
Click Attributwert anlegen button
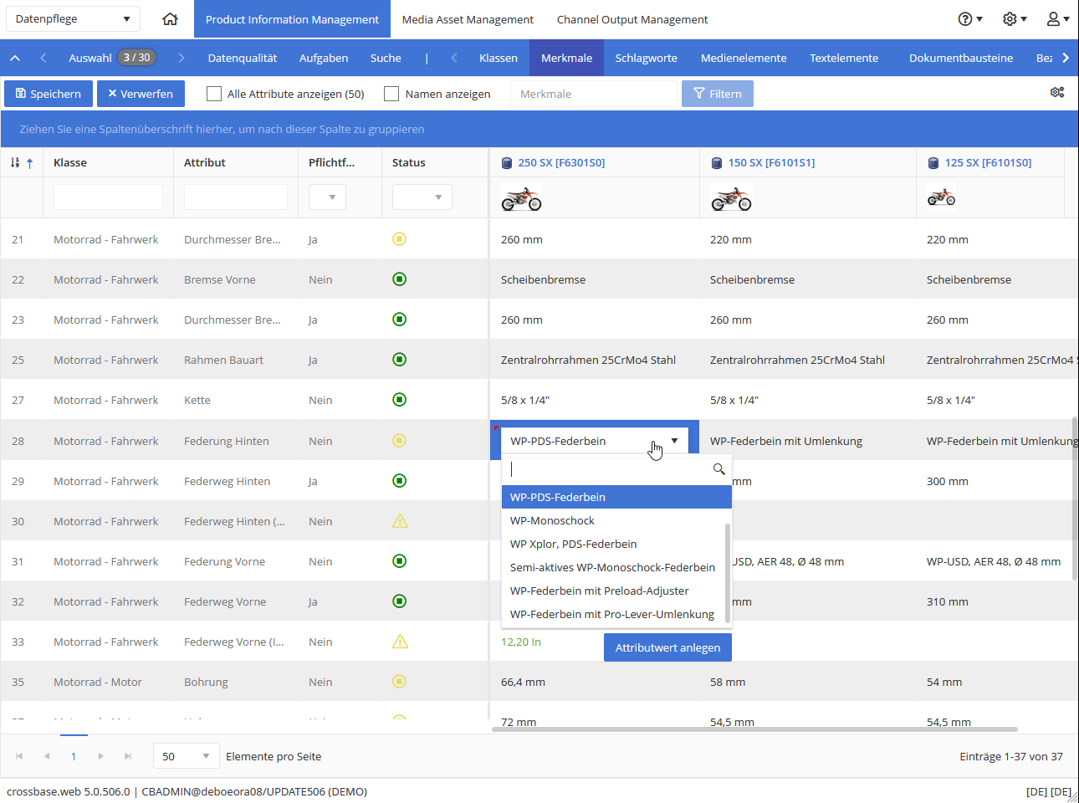click(667, 647)
